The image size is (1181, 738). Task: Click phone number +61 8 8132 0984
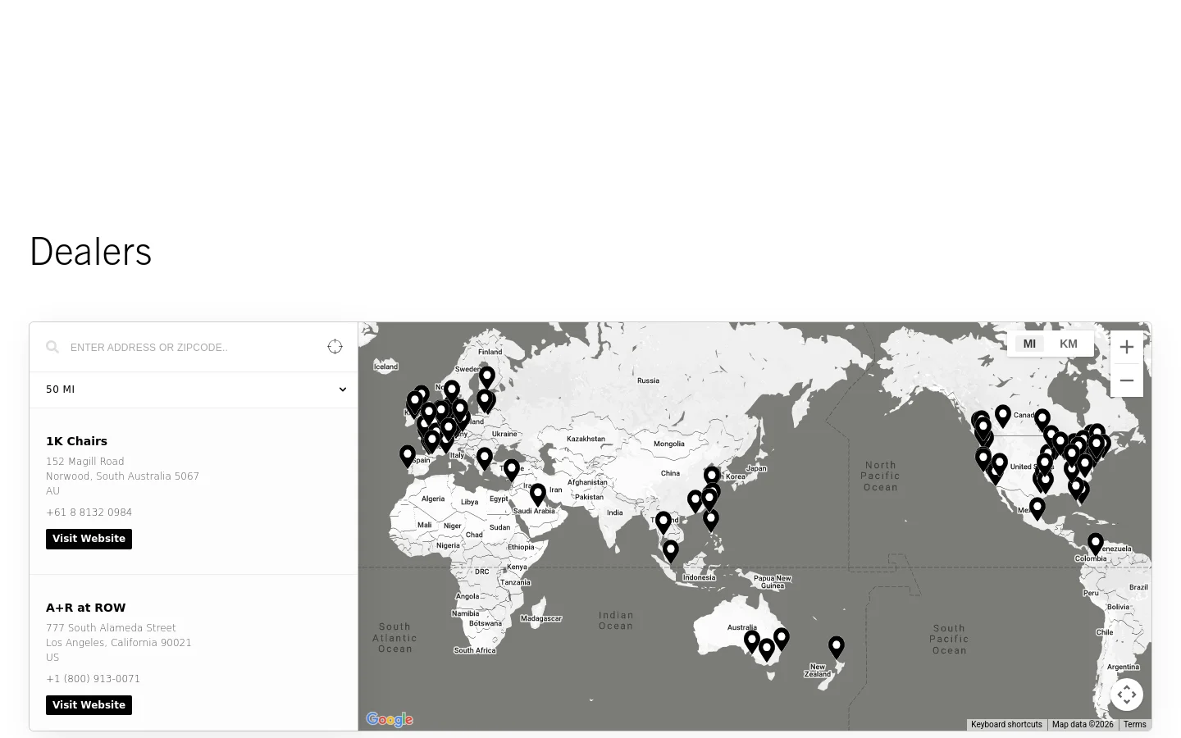89,512
